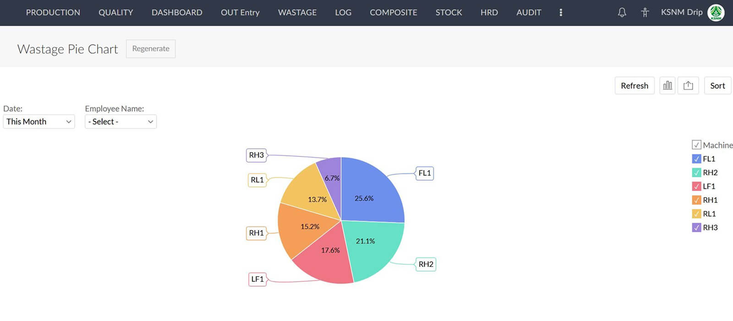The image size is (733, 321).
Task: Open the WASTAGE menu tab
Action: click(x=297, y=12)
